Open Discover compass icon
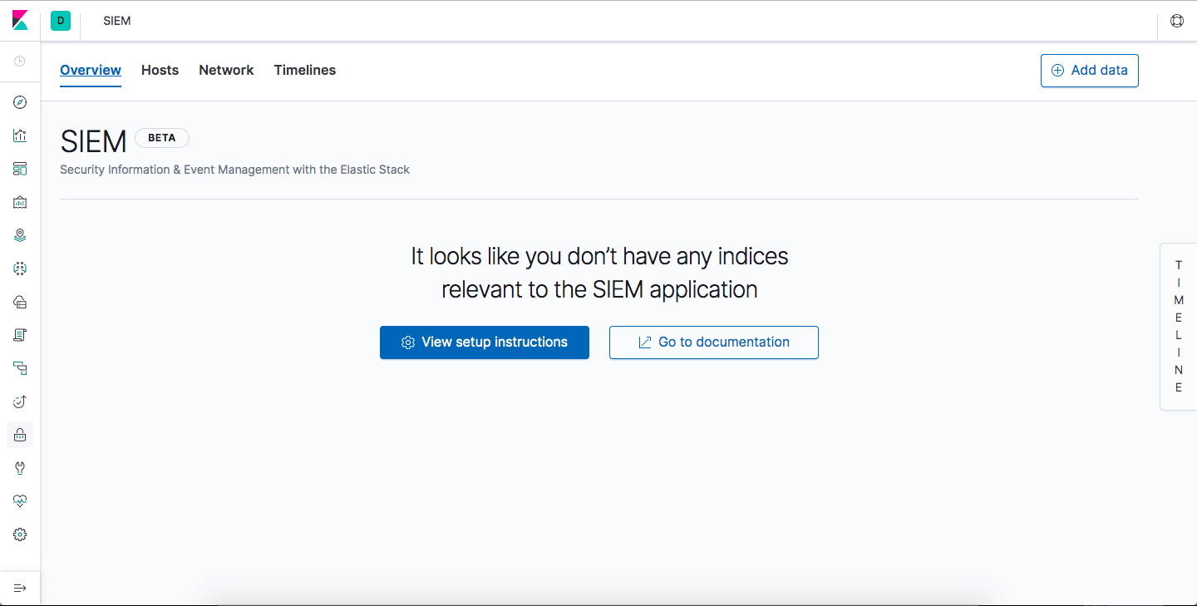The height and width of the screenshot is (606, 1197). pyautogui.click(x=20, y=102)
